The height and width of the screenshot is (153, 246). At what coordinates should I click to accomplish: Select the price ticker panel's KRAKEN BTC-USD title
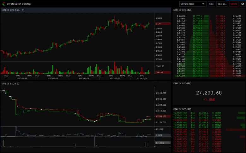(182, 83)
